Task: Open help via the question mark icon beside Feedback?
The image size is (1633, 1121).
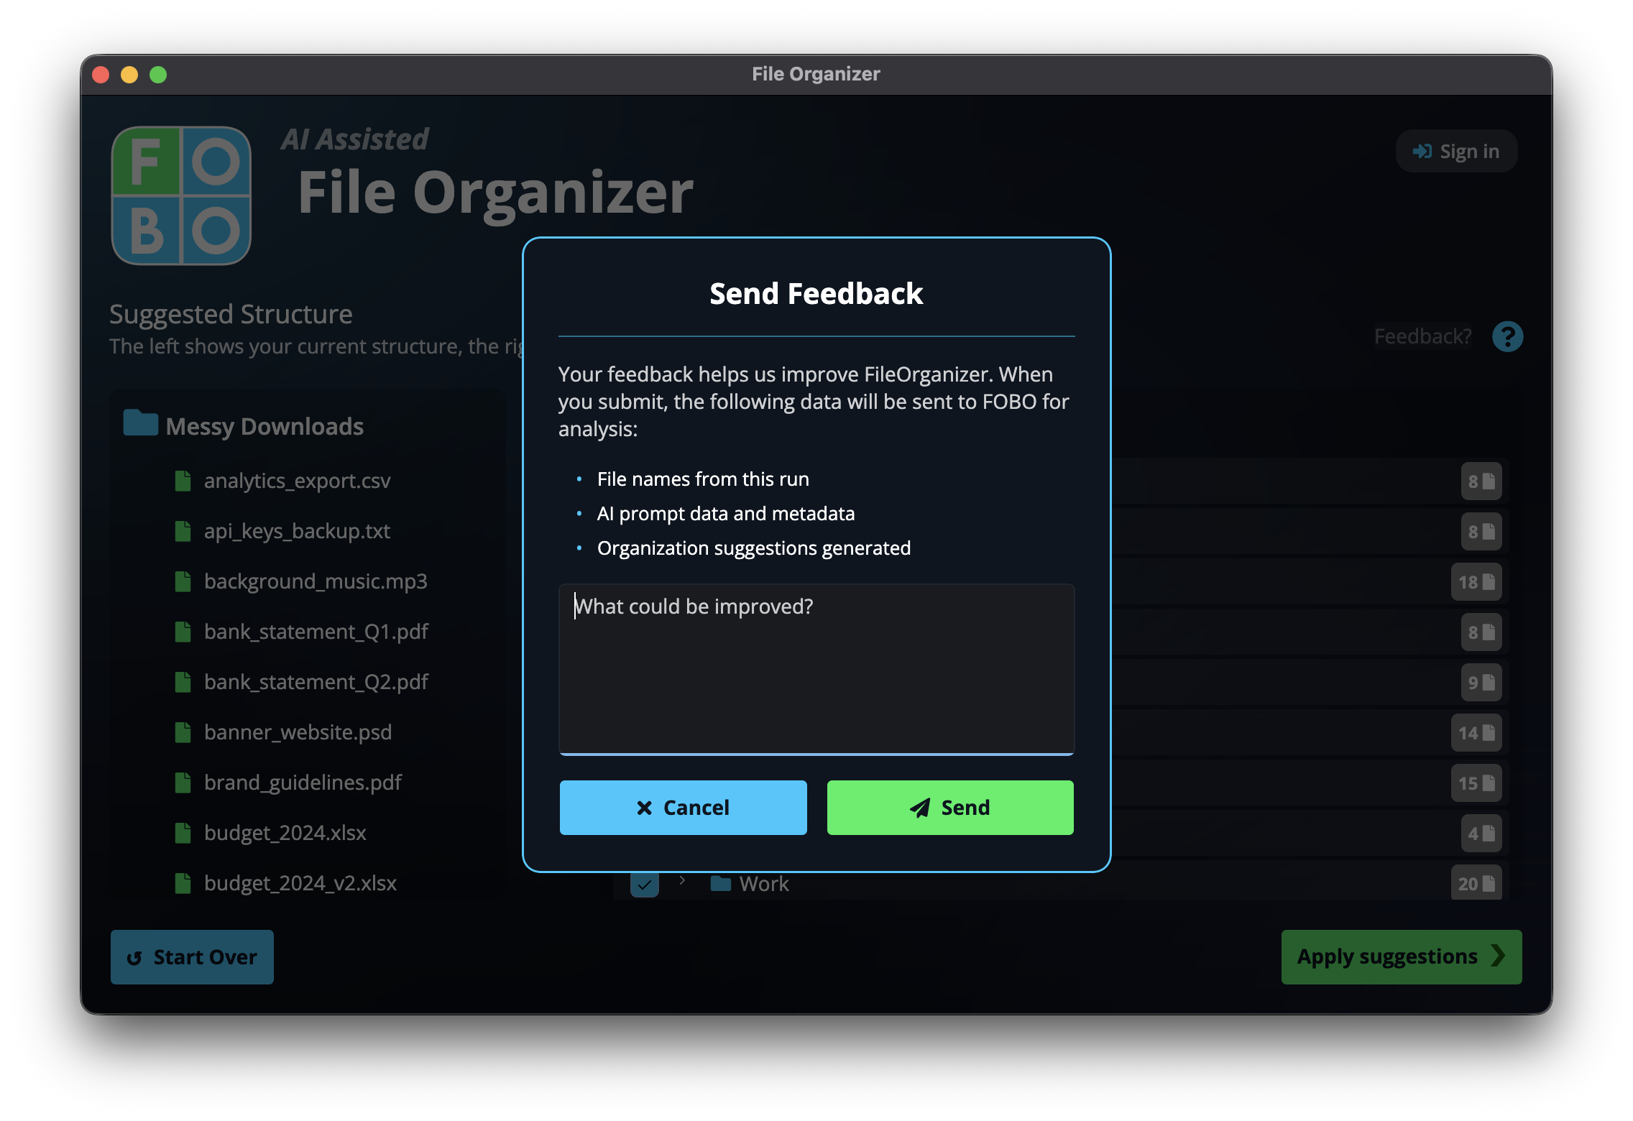Action: [x=1507, y=336]
